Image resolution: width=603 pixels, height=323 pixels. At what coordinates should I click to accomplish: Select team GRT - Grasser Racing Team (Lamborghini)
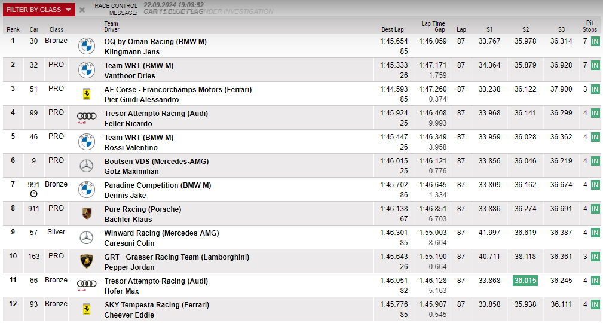click(176, 257)
